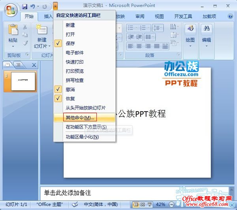This screenshot has width=237, height=210.
Task: Click the spell check status icon
Action: click(75, 204)
